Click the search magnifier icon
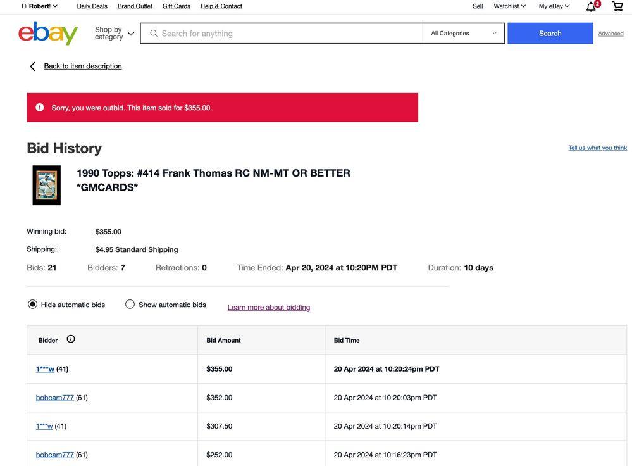 click(x=154, y=34)
